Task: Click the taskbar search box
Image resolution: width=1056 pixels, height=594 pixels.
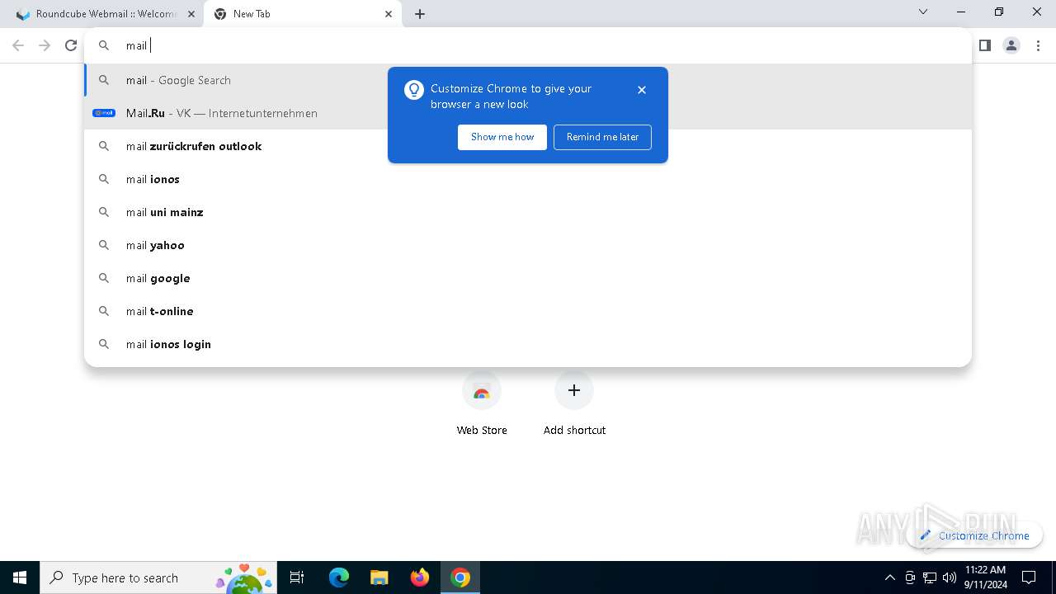Action: pos(160,577)
